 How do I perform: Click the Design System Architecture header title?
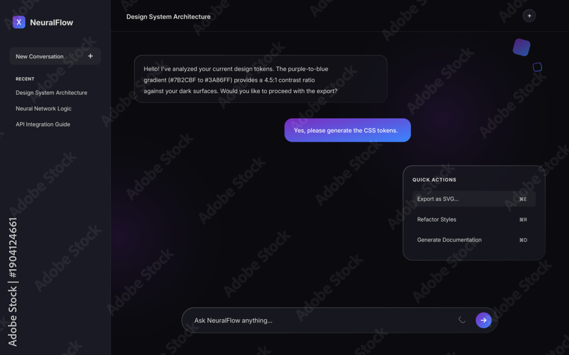[x=168, y=16]
